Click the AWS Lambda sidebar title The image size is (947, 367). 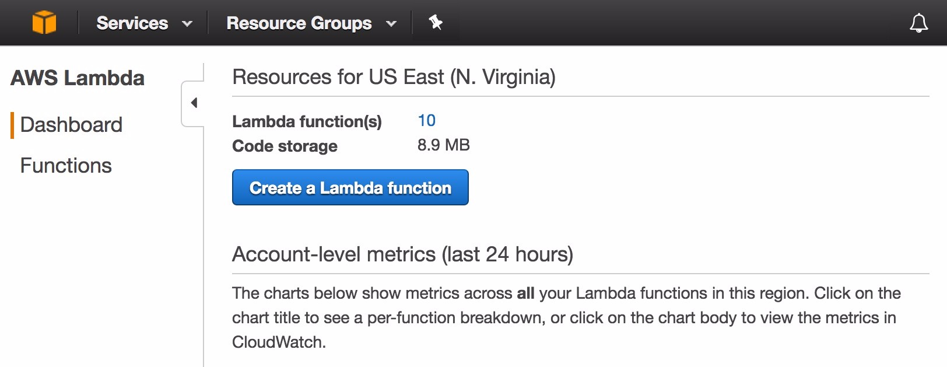click(78, 78)
